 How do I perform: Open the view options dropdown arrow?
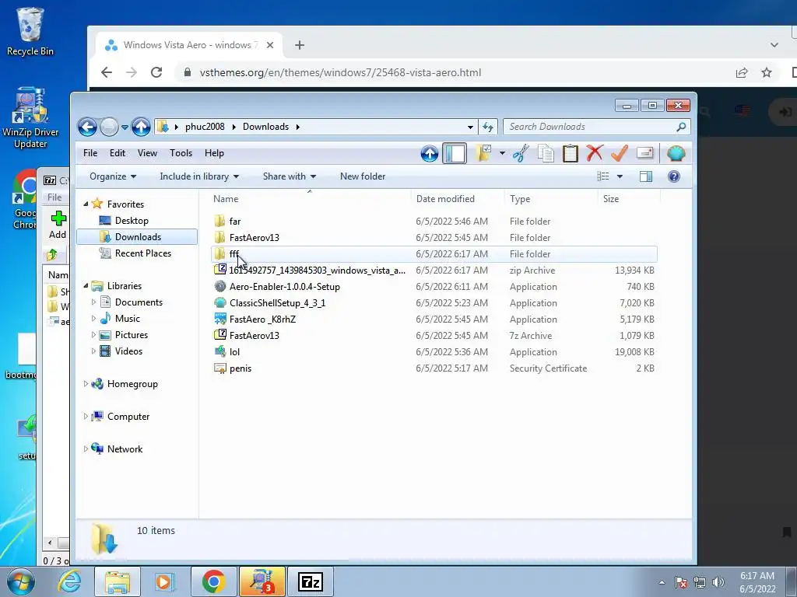pyautogui.click(x=620, y=176)
